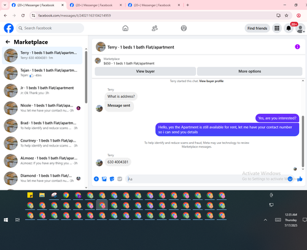The image size is (307, 250).
Task: Click the Find friends button
Action: click(x=257, y=28)
